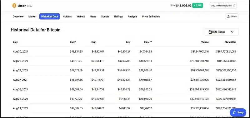Click the Volume column header
Screen dimensions: 250x118
pyautogui.click(x=205, y=42)
